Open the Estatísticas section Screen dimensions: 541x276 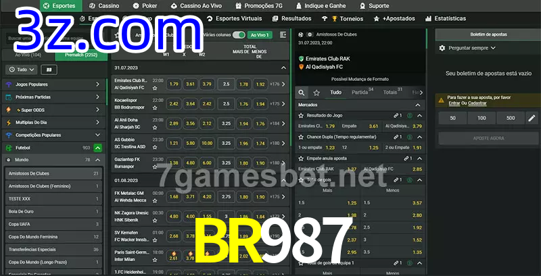(446, 19)
